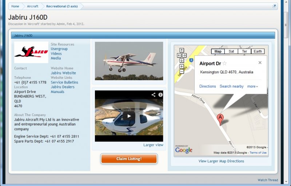Zoom in on the map with plus
The width and height of the screenshot is (291, 186).
click(182, 66)
